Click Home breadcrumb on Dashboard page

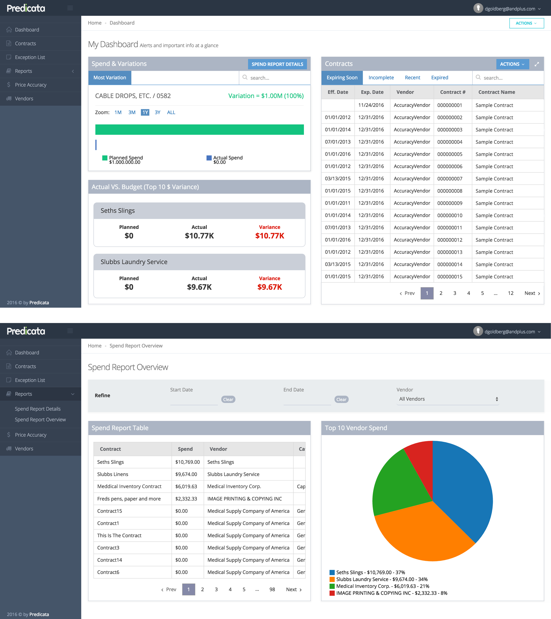click(95, 23)
